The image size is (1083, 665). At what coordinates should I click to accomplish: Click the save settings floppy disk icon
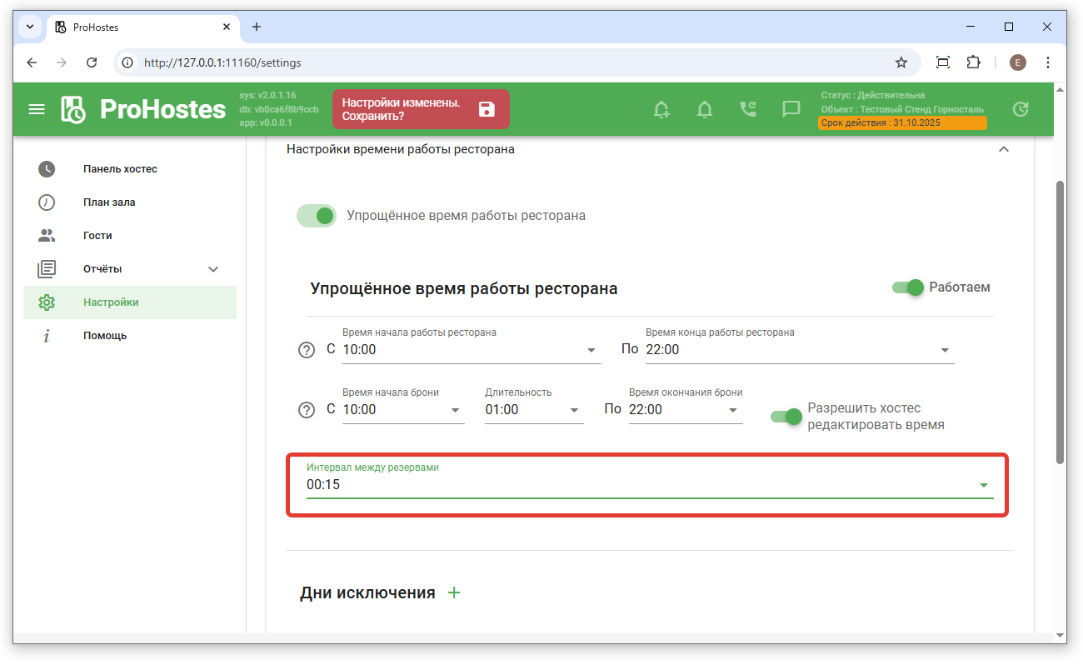487,109
